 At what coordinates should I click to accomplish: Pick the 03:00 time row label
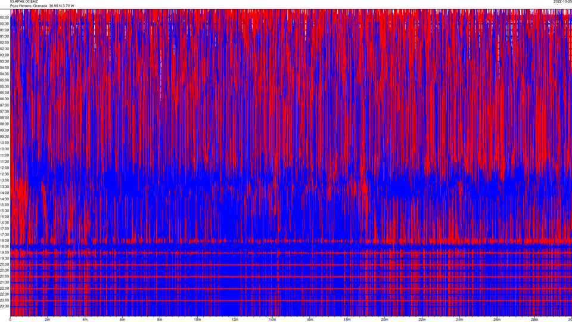click(x=4, y=55)
